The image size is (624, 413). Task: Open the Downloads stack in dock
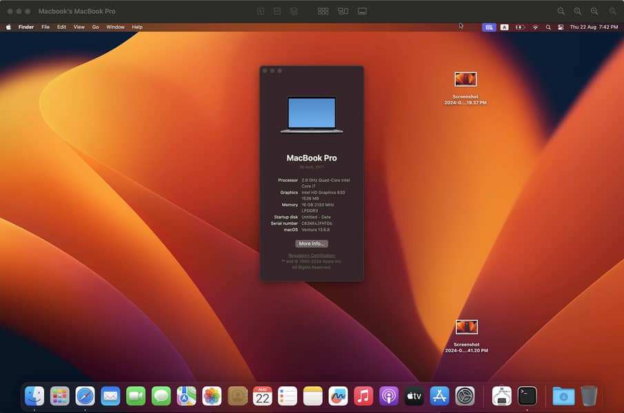point(563,396)
